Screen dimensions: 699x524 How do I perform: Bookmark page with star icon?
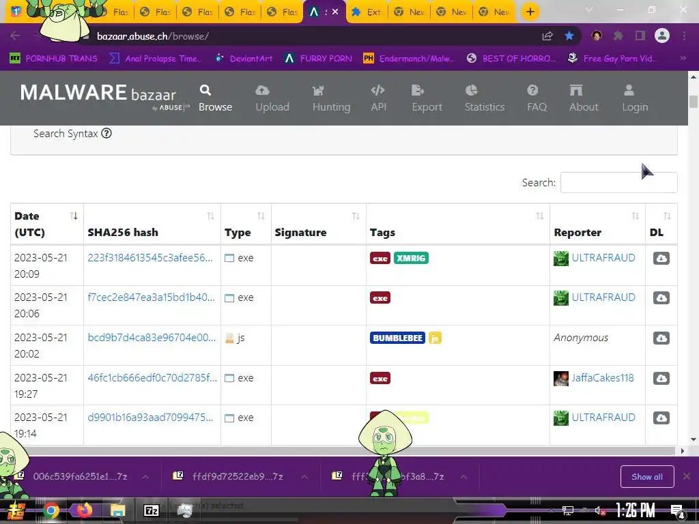(569, 35)
